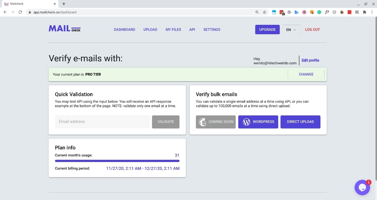
Task: Click the Quick Validation heading
Action: click(74, 94)
